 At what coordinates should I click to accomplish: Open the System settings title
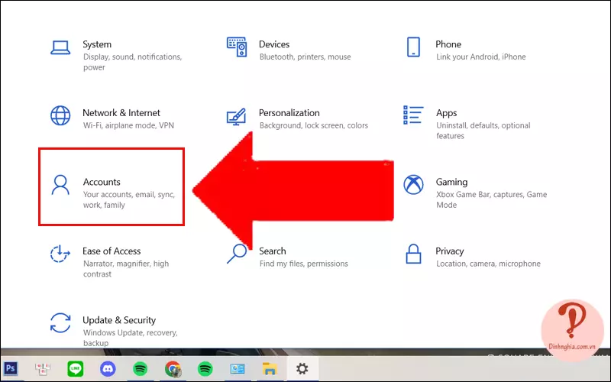97,44
